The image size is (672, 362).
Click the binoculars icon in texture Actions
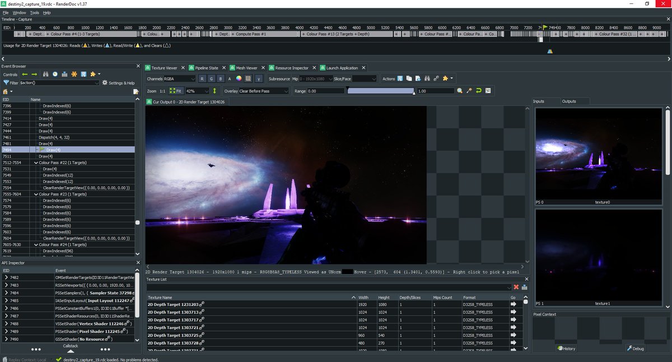coord(427,78)
